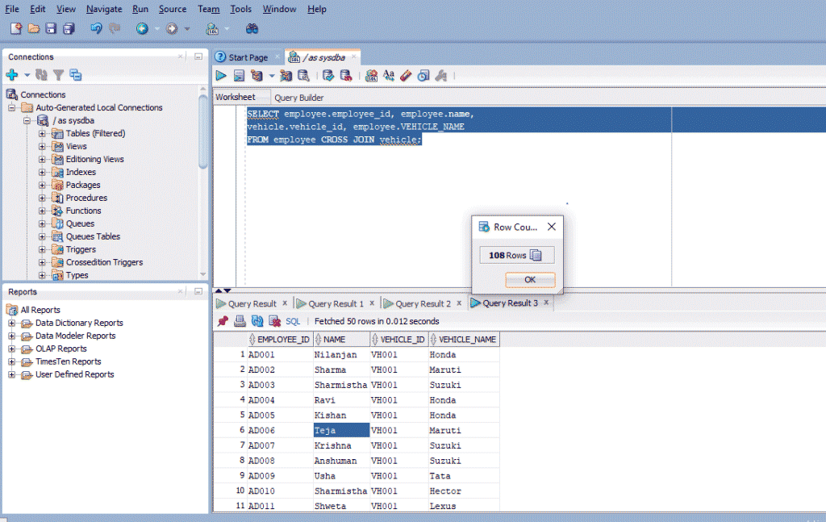826x522 pixels.
Task: Click the green Back navigation icon
Action: 142,28
